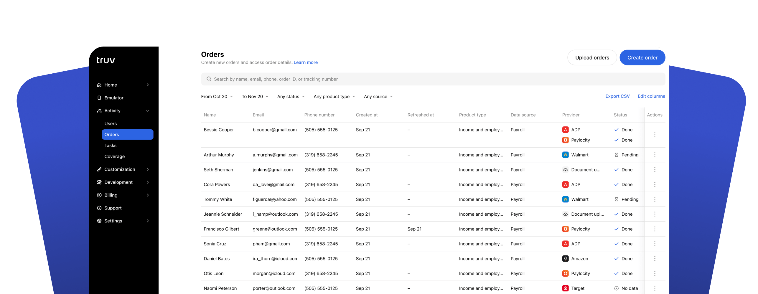Click the search magnifier icon
758x294 pixels.
tap(209, 79)
